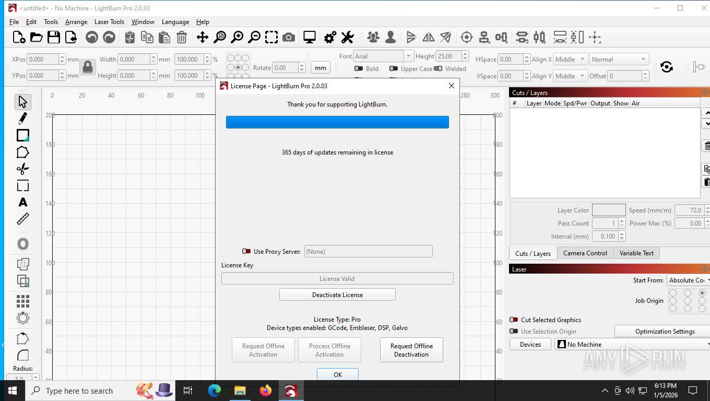This screenshot has width=710, height=401.
Task: Choose the Draw Lines pencil tool
Action: (22, 119)
